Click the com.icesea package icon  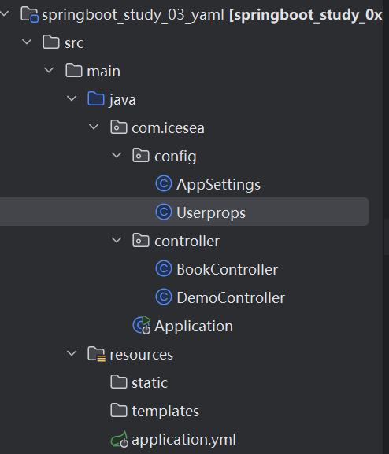click(119, 127)
